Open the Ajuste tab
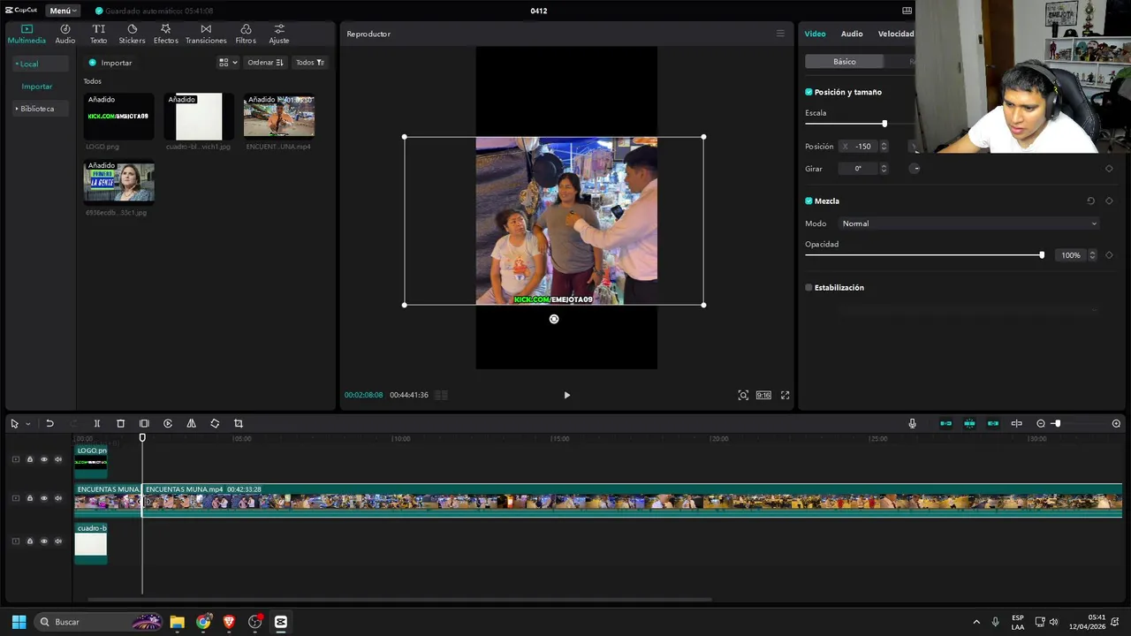The height and width of the screenshot is (636, 1131). click(279, 34)
